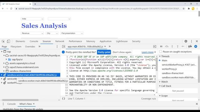Open drawer three-dot menu
The width and height of the screenshot is (200, 112).
pyautogui.click(x=3, y=104)
